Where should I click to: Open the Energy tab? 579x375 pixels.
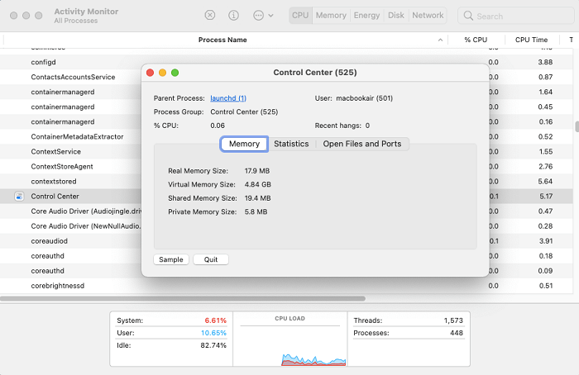click(x=366, y=16)
